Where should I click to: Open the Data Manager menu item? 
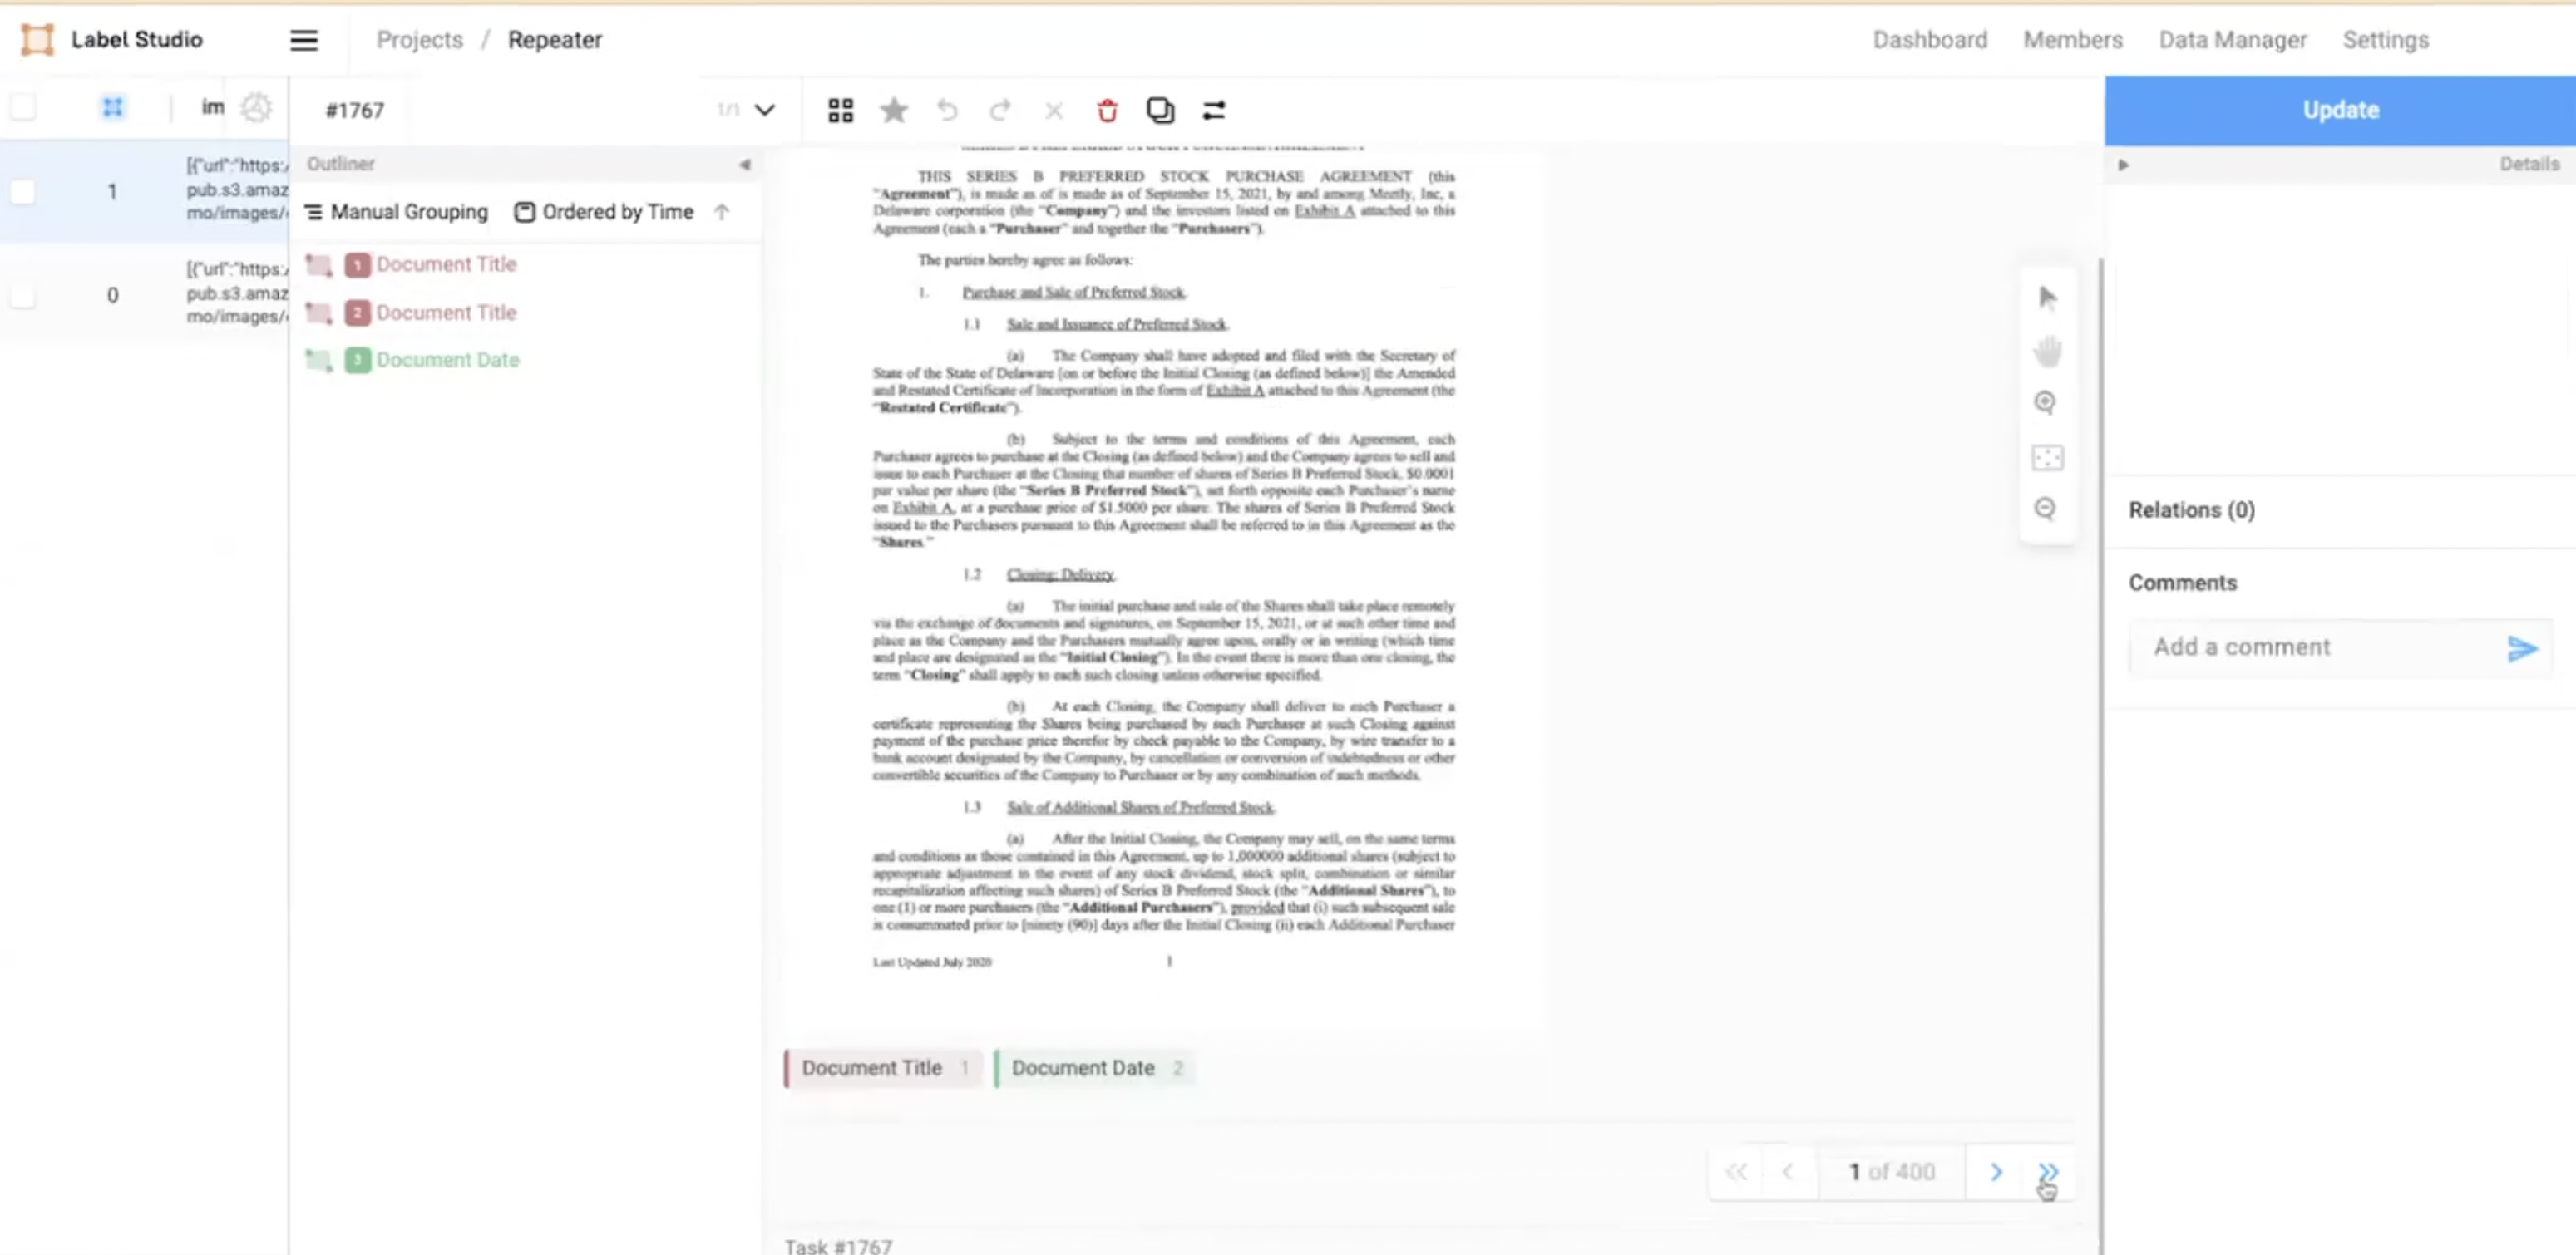point(2232,40)
